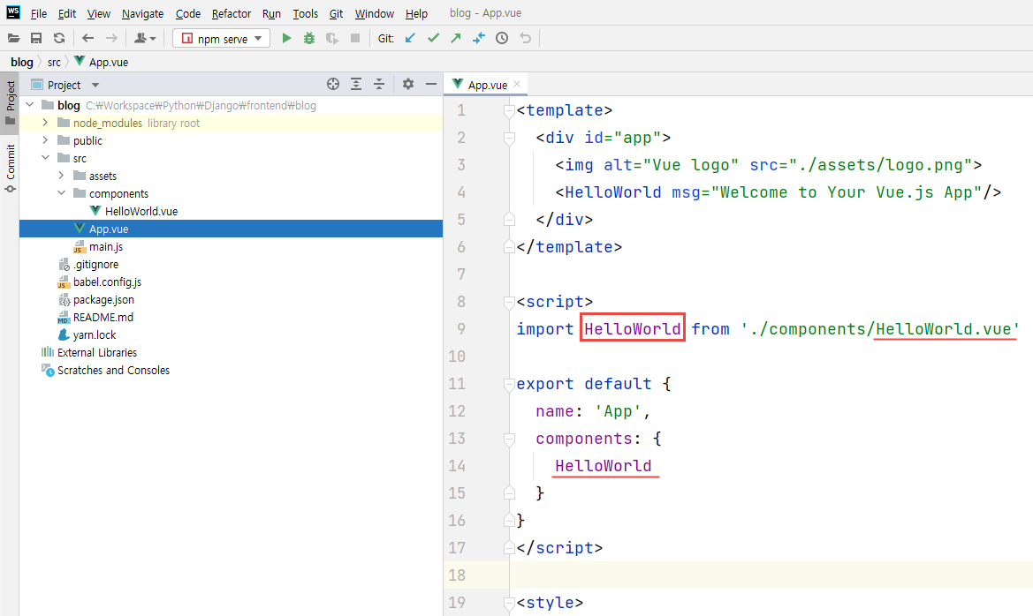Hide the Project panel with minus icon

coord(431,84)
